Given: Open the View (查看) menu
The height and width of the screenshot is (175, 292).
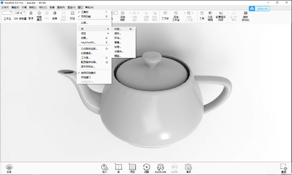Looking at the screenshot, I should pyautogui.click(x=71, y=7).
